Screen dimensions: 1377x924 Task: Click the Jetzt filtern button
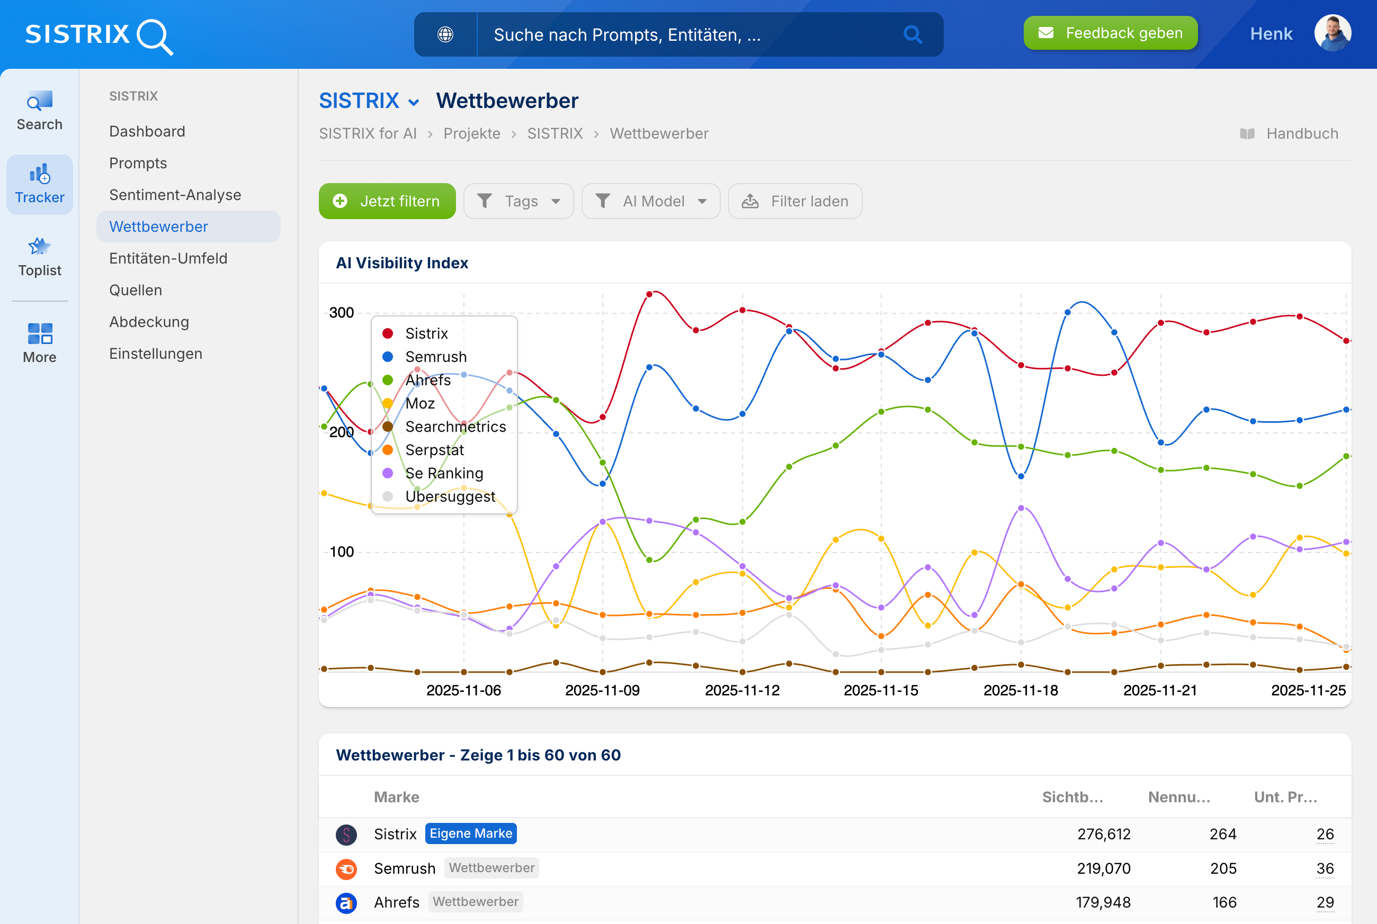[387, 202]
